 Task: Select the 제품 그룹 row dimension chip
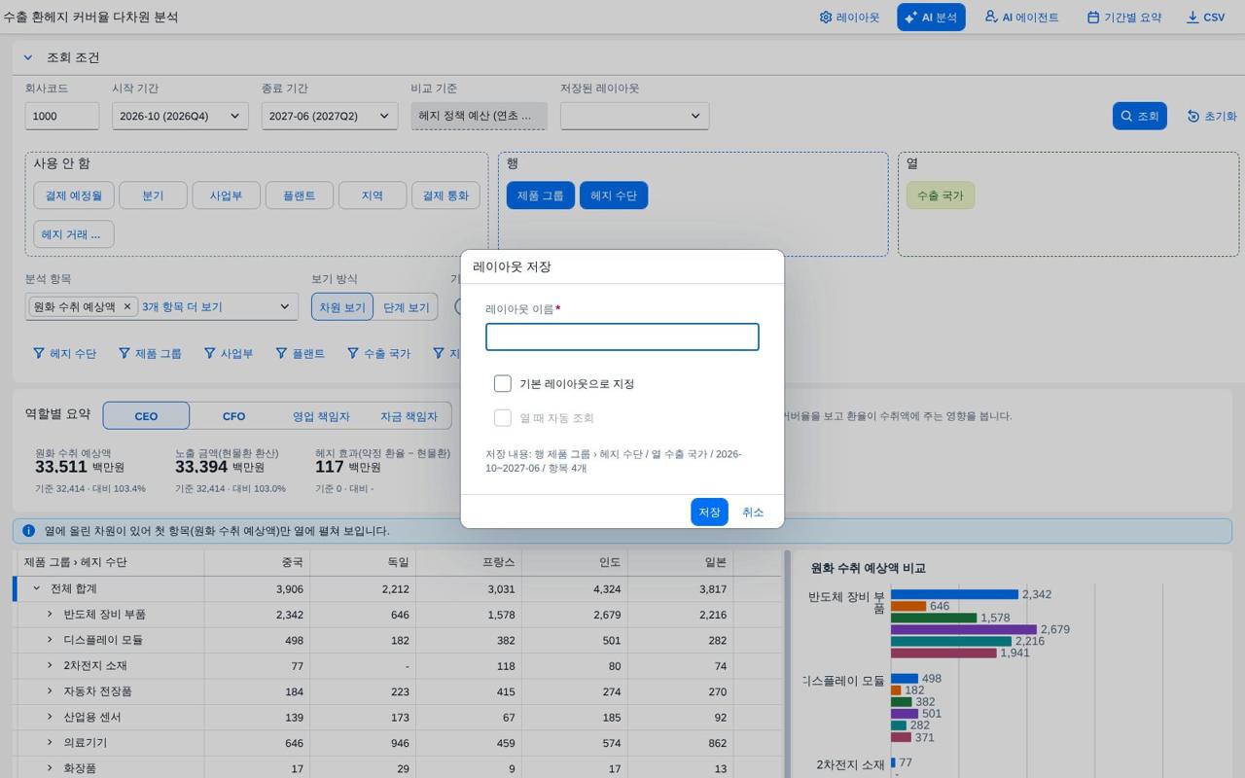pos(541,195)
